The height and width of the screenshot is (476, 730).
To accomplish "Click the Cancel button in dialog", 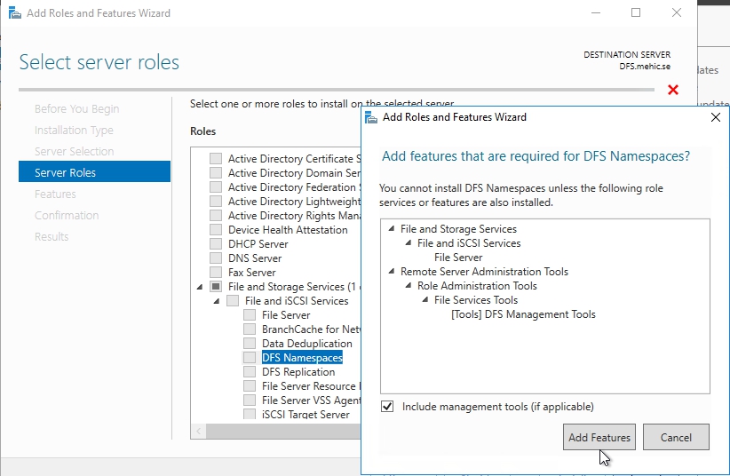I will tap(676, 437).
